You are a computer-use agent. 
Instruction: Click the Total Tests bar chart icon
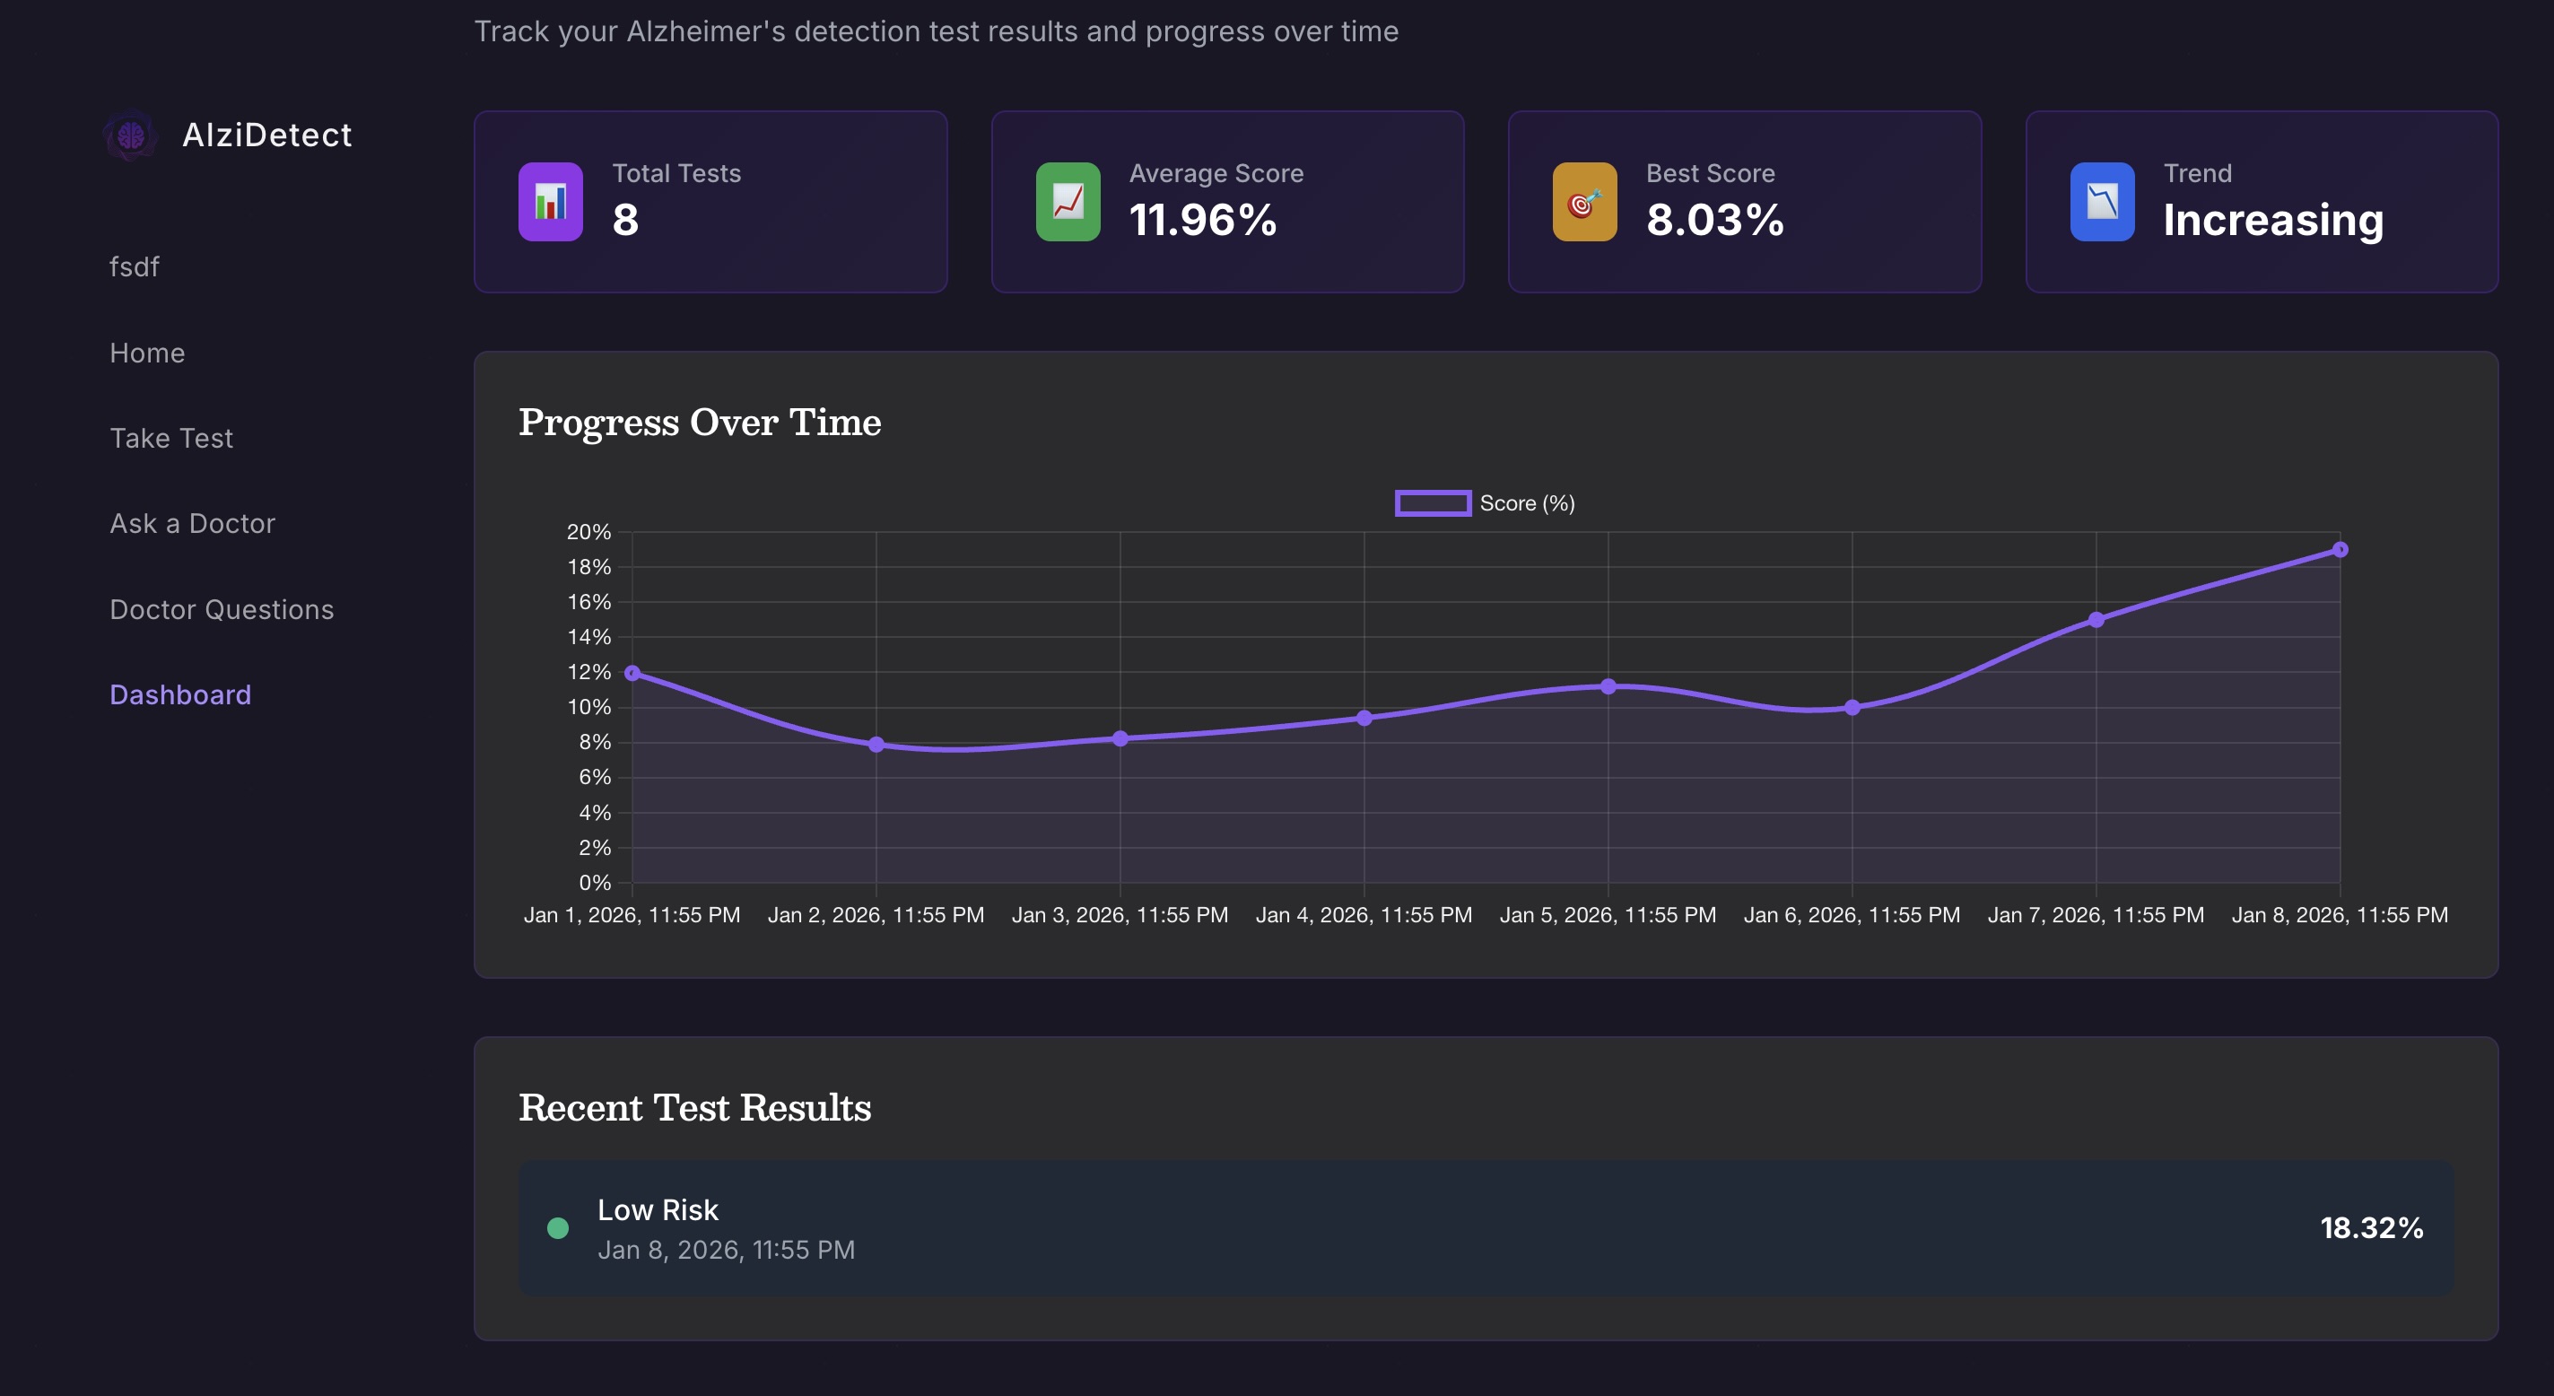click(550, 201)
